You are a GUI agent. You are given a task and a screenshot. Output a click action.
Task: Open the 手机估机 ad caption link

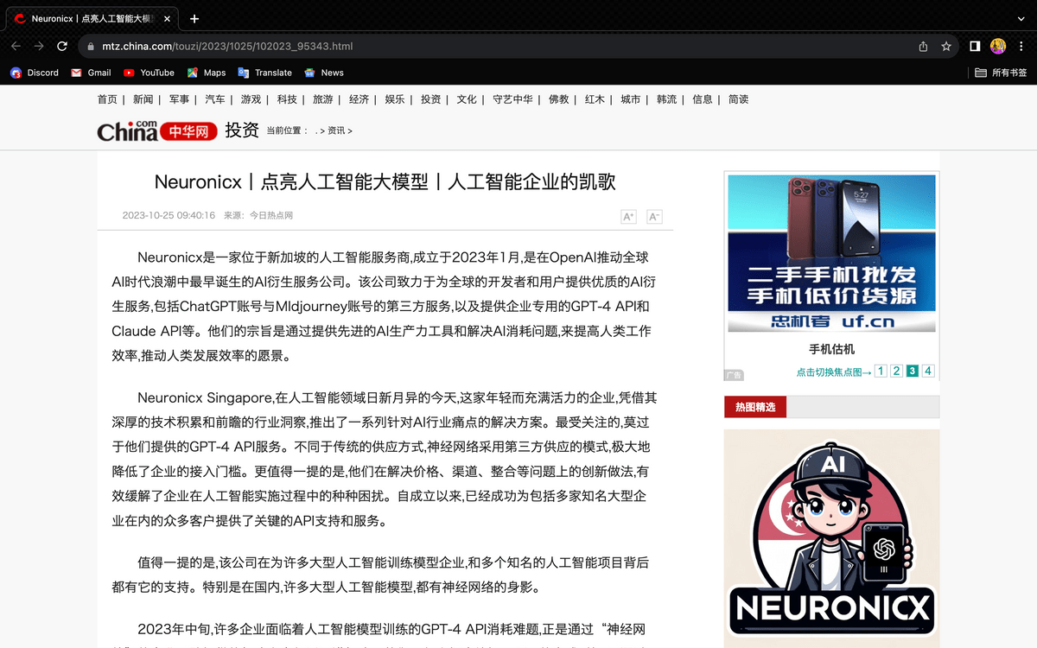(x=831, y=349)
